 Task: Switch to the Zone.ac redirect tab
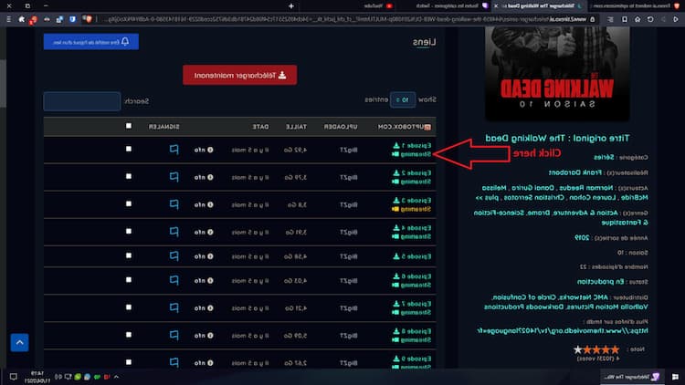coord(638,6)
